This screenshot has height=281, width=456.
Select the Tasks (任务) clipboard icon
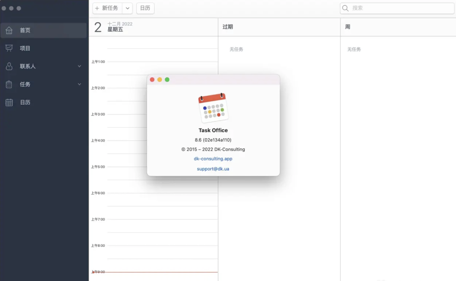click(x=9, y=84)
